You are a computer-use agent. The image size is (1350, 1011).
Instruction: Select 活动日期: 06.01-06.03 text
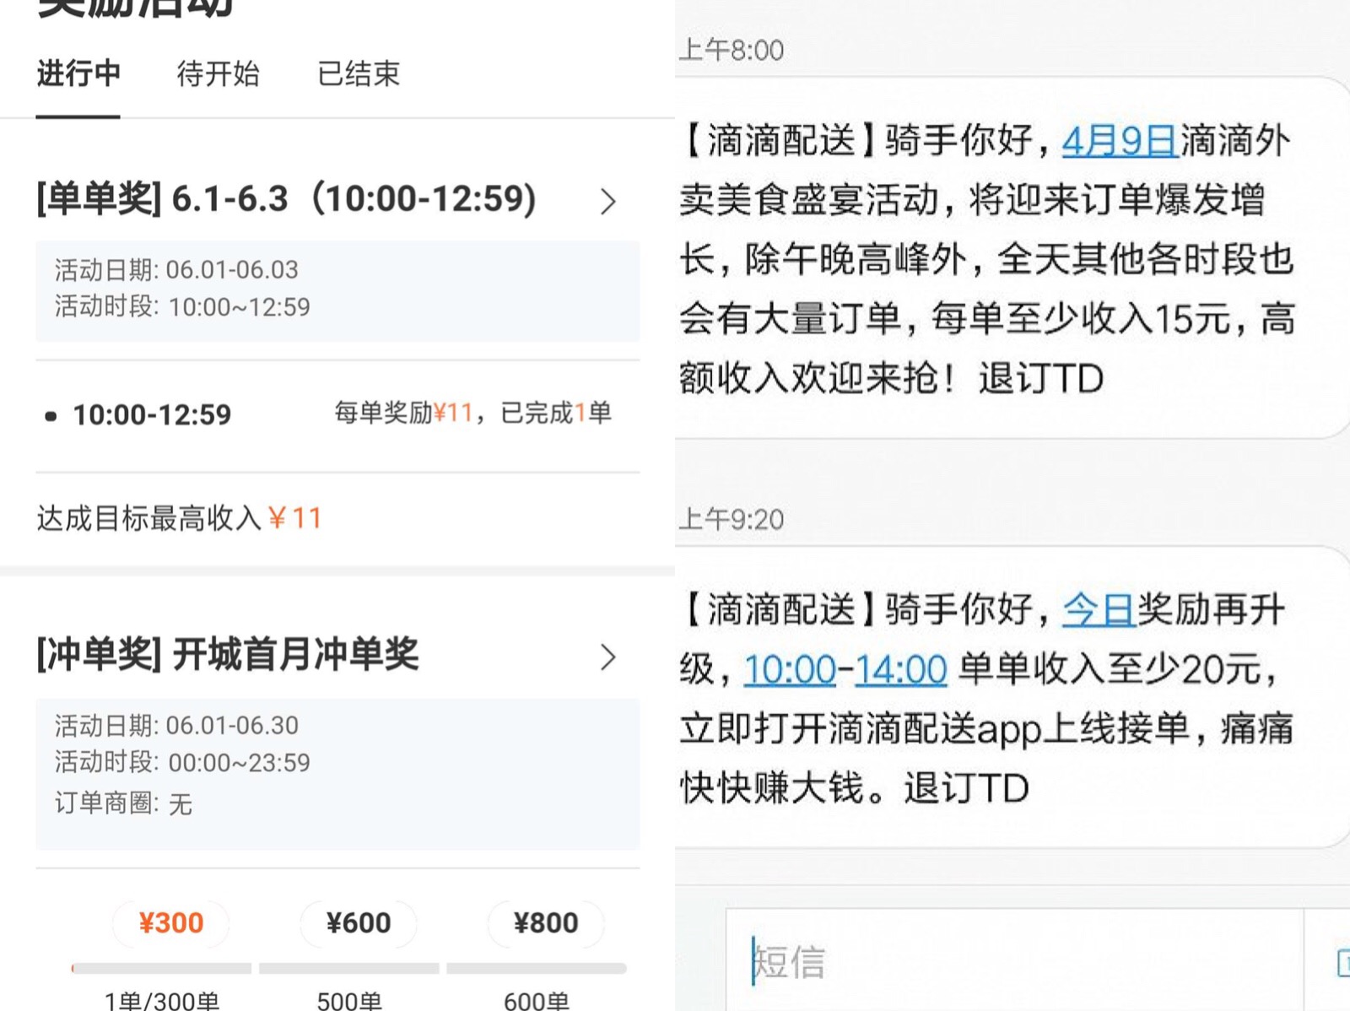pos(176,270)
